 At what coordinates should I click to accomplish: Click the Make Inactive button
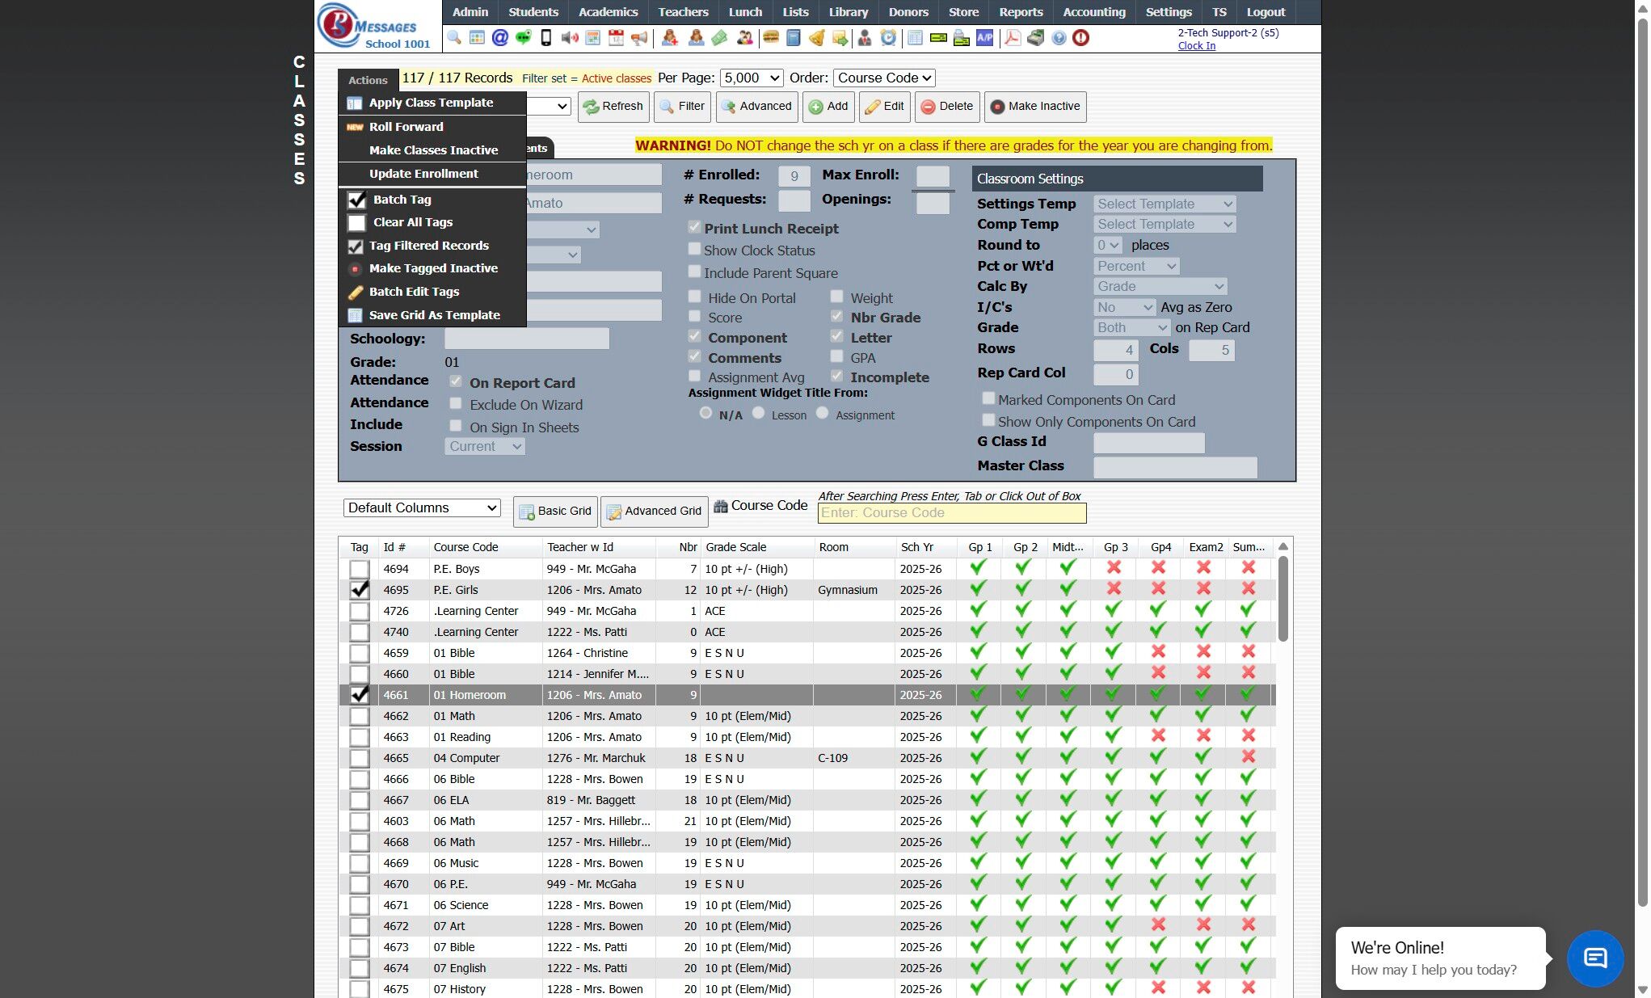(1035, 107)
